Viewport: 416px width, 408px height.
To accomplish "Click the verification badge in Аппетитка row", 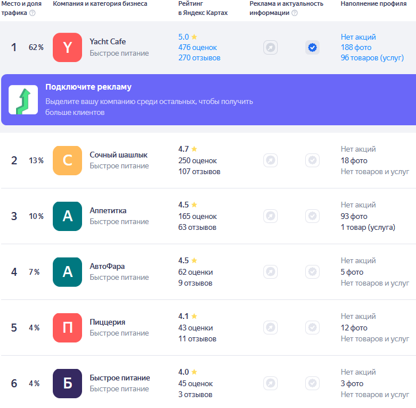I will click(x=312, y=216).
